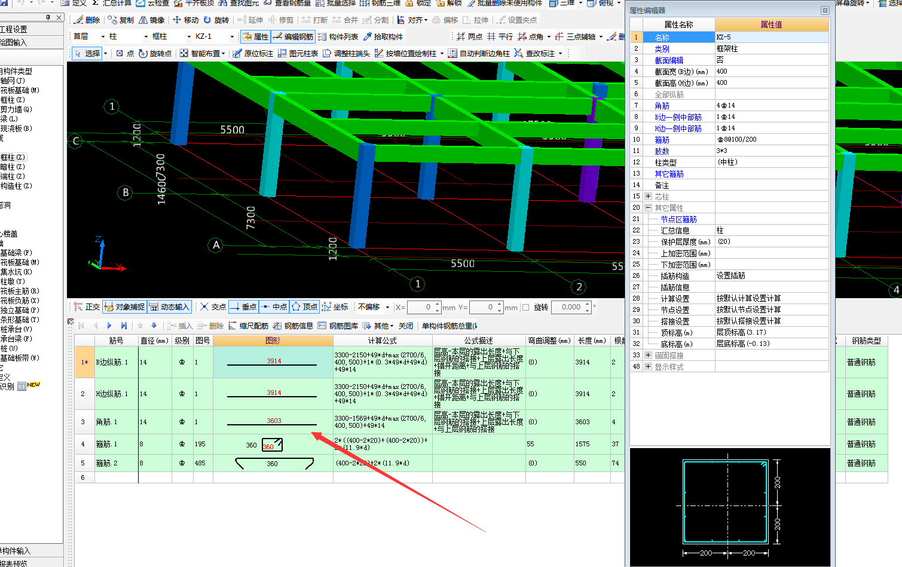Toggle 顶点 vertex snap
The image size is (902, 567).
click(304, 307)
